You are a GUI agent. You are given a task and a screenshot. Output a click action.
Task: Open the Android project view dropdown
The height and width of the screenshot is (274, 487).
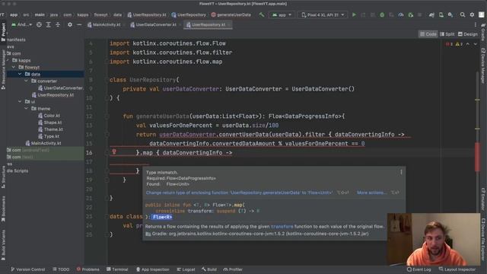pos(21,24)
